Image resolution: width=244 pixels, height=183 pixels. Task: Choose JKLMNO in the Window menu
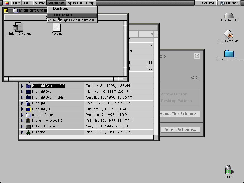[72, 15]
